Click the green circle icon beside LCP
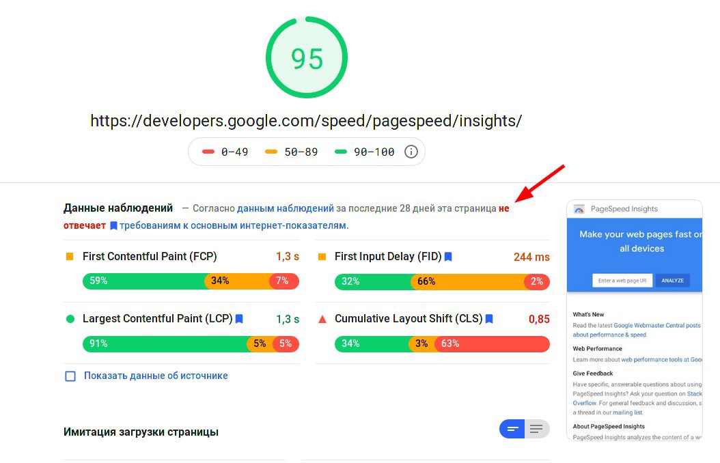The width and height of the screenshot is (720, 463). pyautogui.click(x=70, y=318)
